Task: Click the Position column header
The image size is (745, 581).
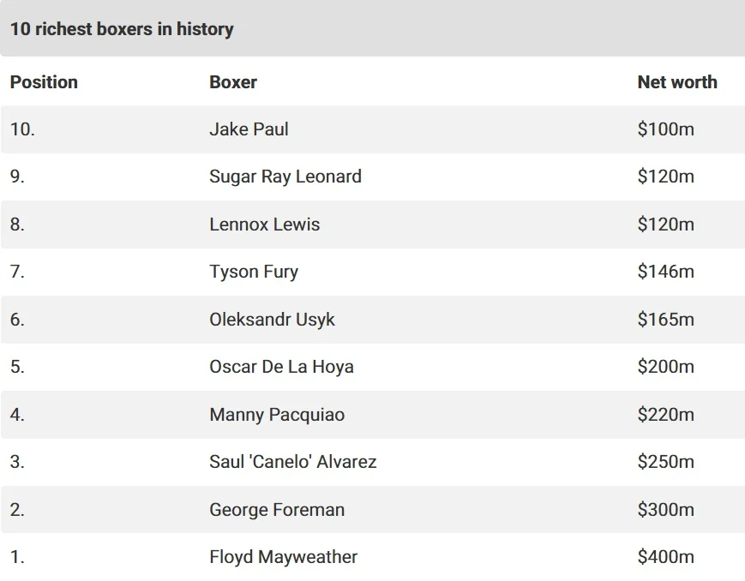Action: [x=44, y=82]
